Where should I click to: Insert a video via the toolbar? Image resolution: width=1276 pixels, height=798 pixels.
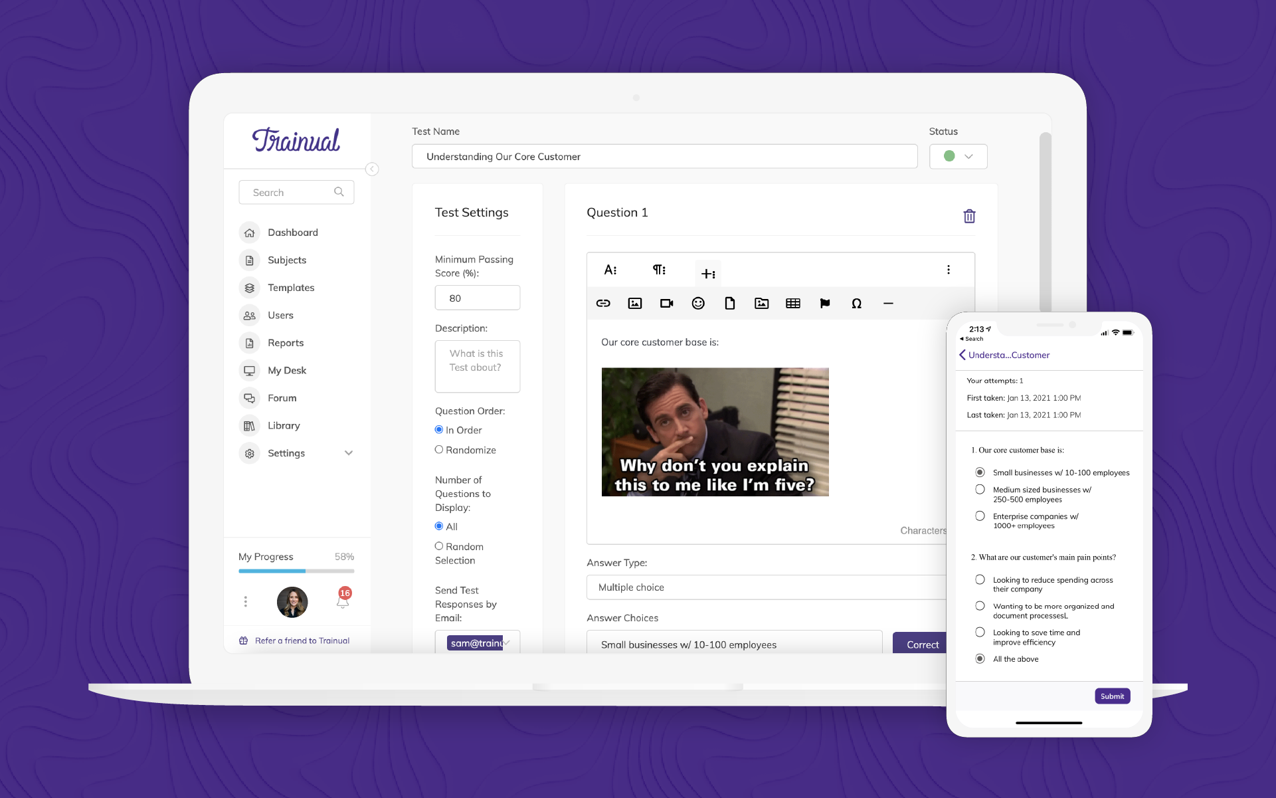point(667,303)
